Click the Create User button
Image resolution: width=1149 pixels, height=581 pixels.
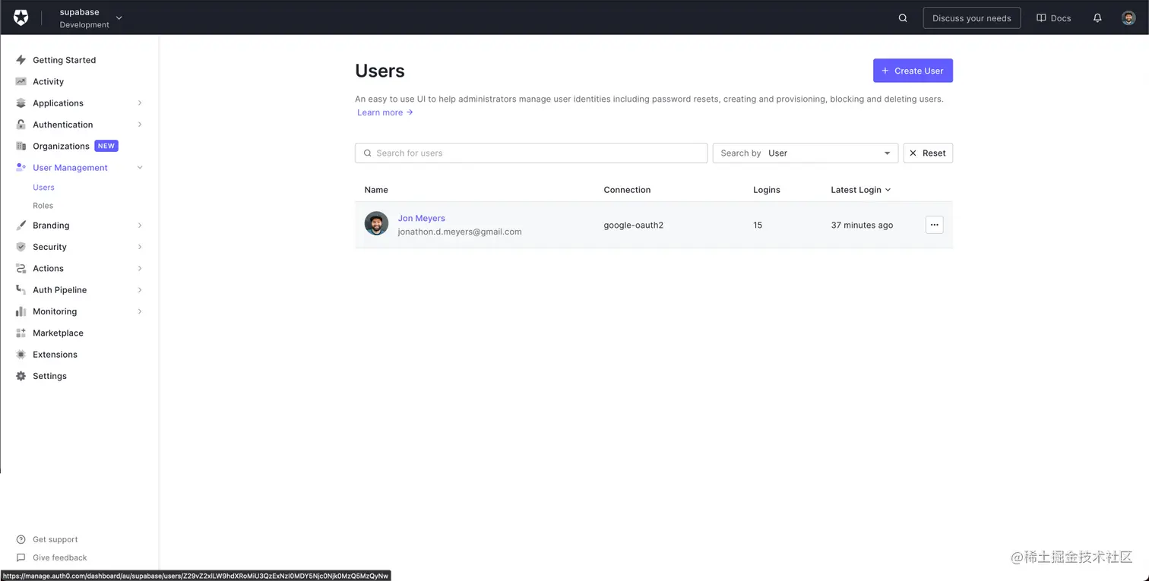pos(913,70)
